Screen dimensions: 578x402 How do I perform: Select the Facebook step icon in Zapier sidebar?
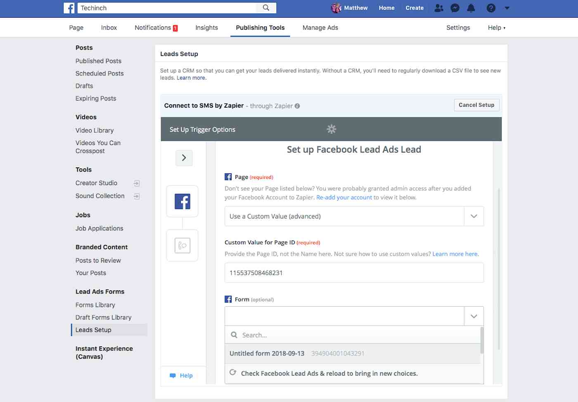[182, 201]
